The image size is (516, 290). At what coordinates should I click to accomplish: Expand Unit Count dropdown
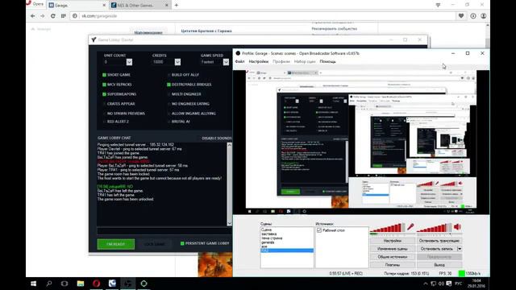(x=129, y=62)
